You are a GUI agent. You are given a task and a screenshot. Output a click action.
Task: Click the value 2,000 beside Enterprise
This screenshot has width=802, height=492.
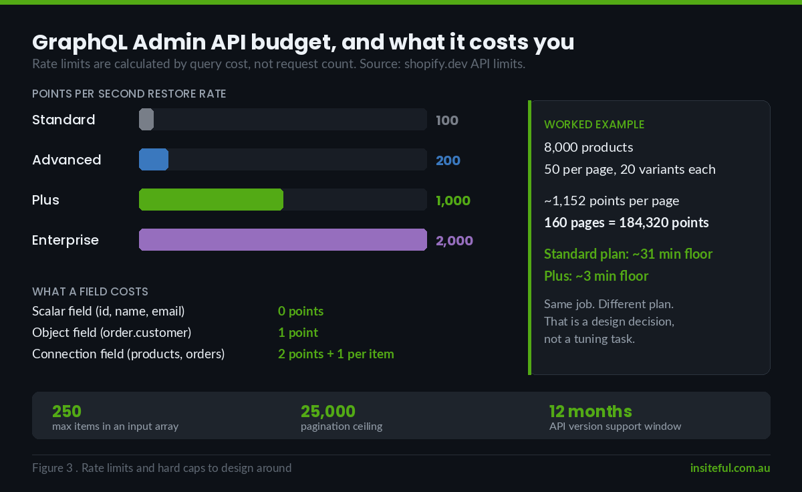[454, 241]
